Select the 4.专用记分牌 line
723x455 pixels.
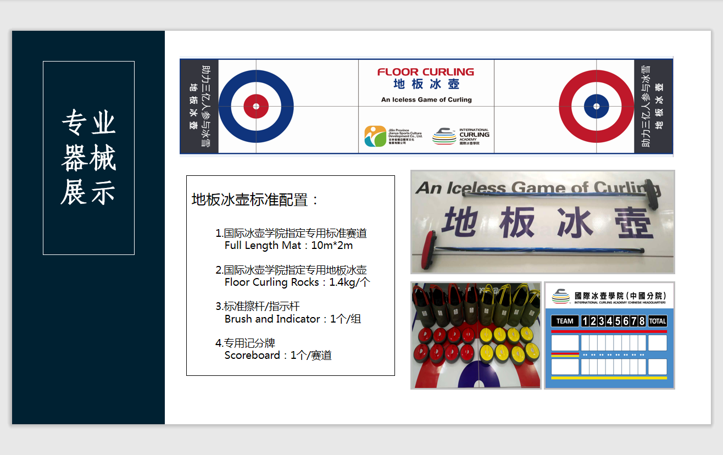pyautogui.click(x=245, y=343)
